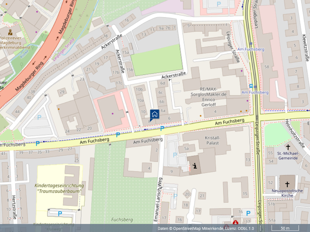310x232 pixels.
Task: Select the Polizeirevier Magdeburg police icon
Action: (x=10, y=32)
